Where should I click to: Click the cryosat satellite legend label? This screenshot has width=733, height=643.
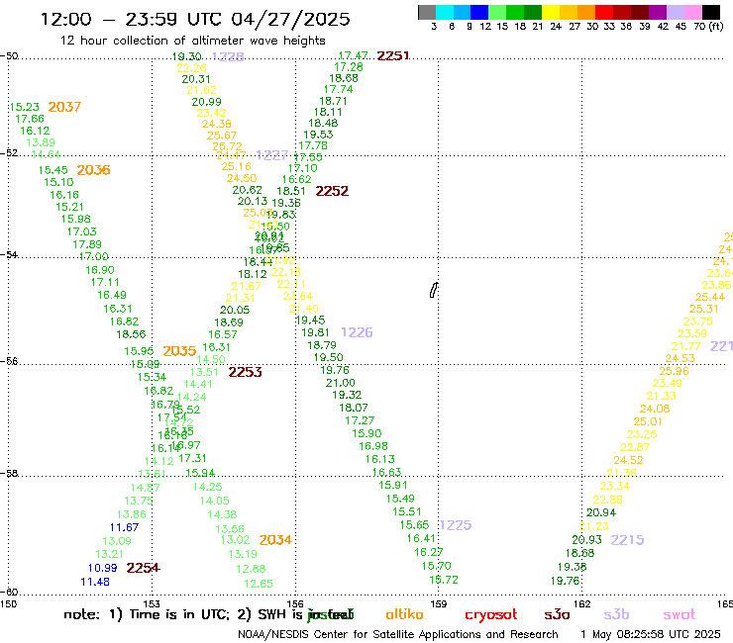[x=491, y=615]
